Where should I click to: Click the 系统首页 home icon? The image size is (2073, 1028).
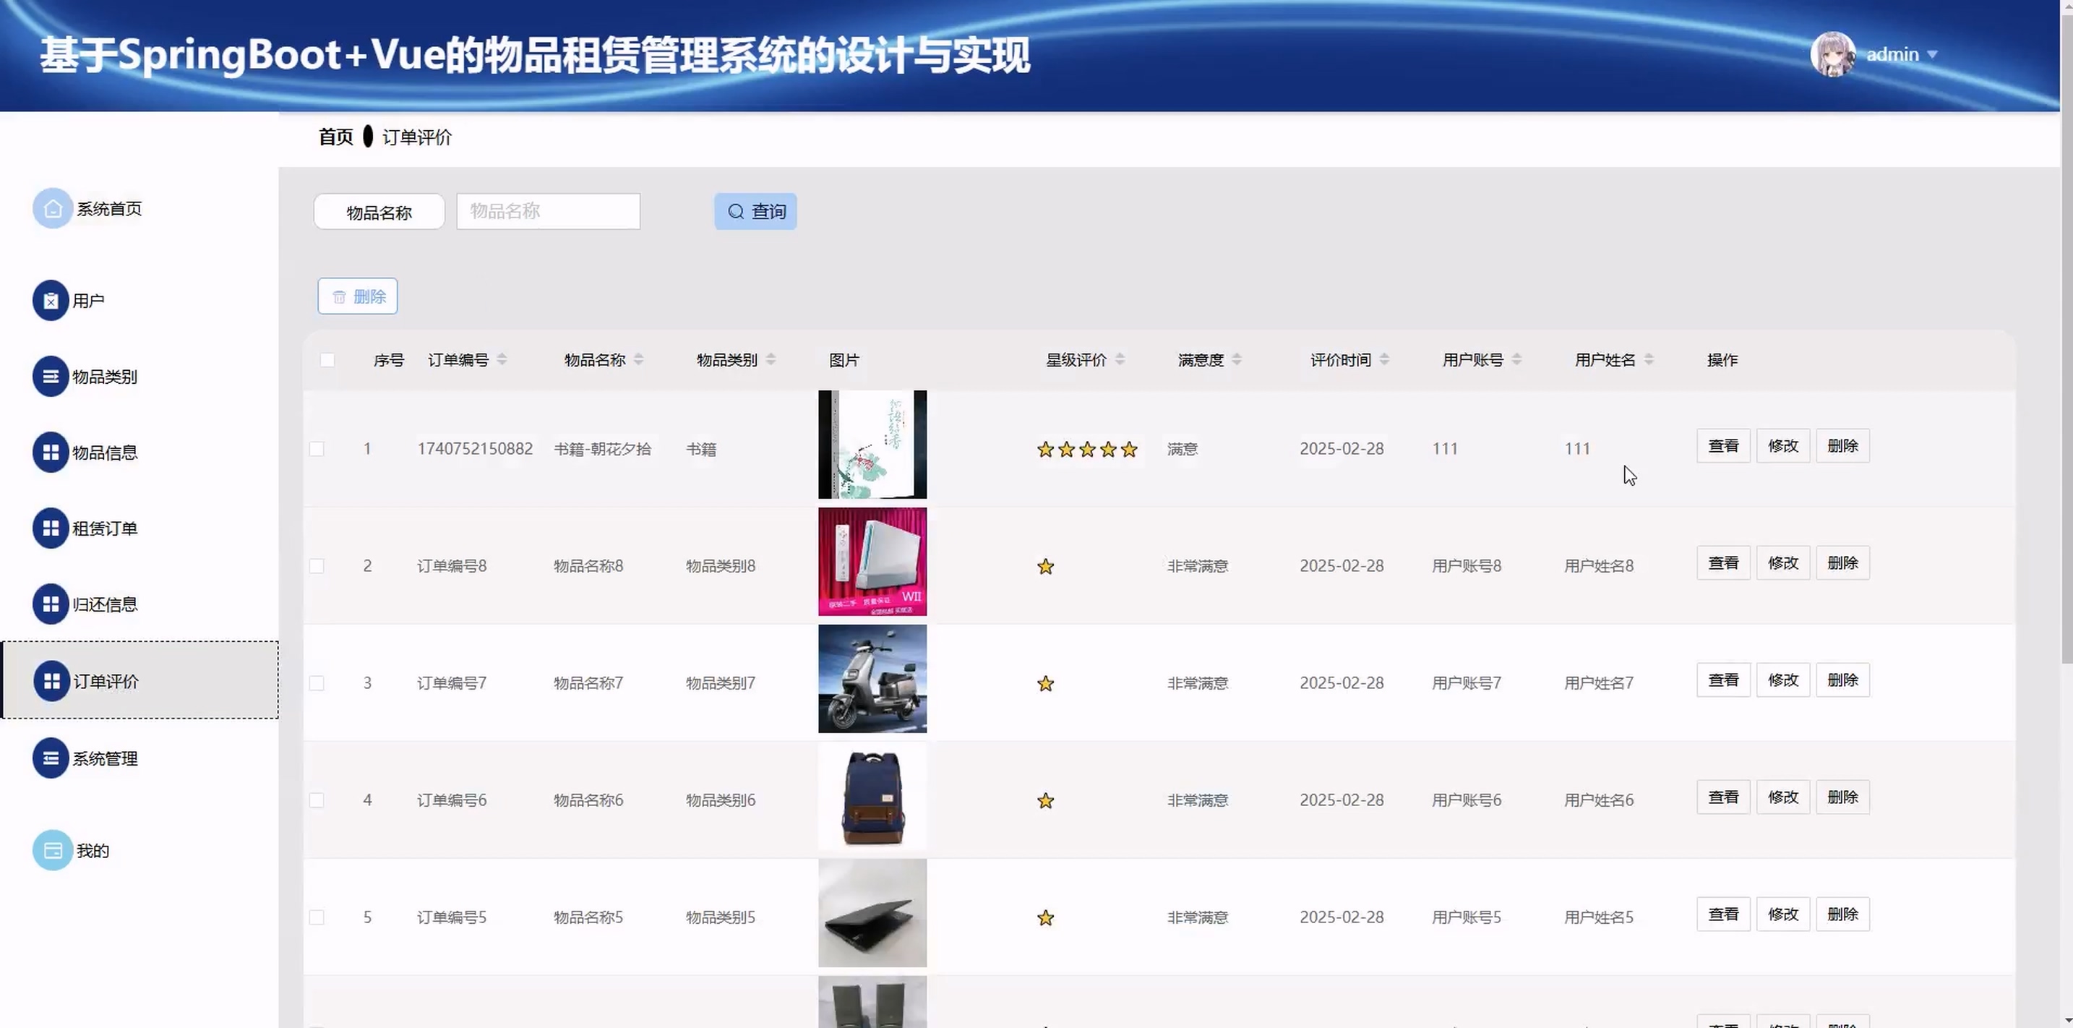52,208
